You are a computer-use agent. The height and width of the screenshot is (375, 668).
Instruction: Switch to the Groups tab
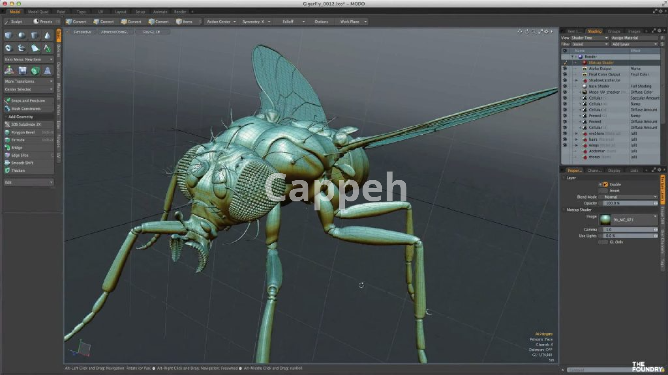coord(614,31)
